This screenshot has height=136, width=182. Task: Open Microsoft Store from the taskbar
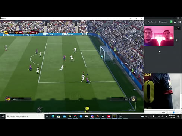point(59,116)
